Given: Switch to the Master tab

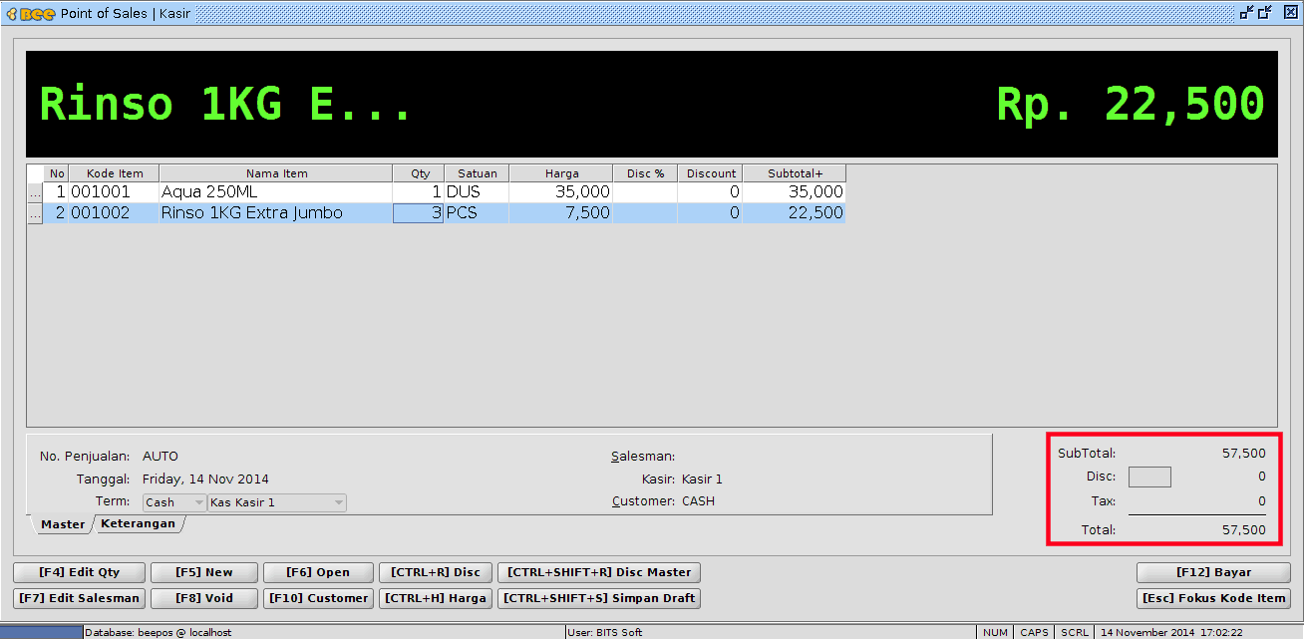Looking at the screenshot, I should tap(63, 524).
